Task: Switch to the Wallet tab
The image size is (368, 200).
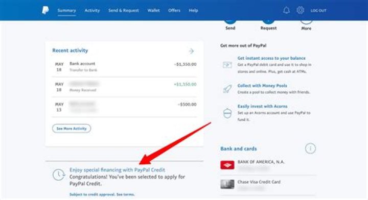Action: 153,10
